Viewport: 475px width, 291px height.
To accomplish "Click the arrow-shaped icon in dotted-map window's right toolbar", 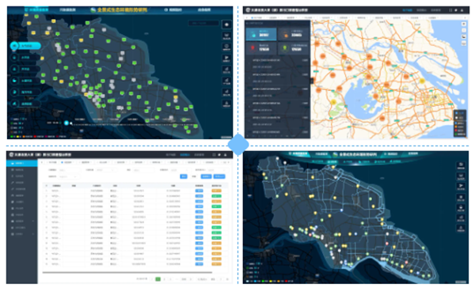I will (461, 187).
